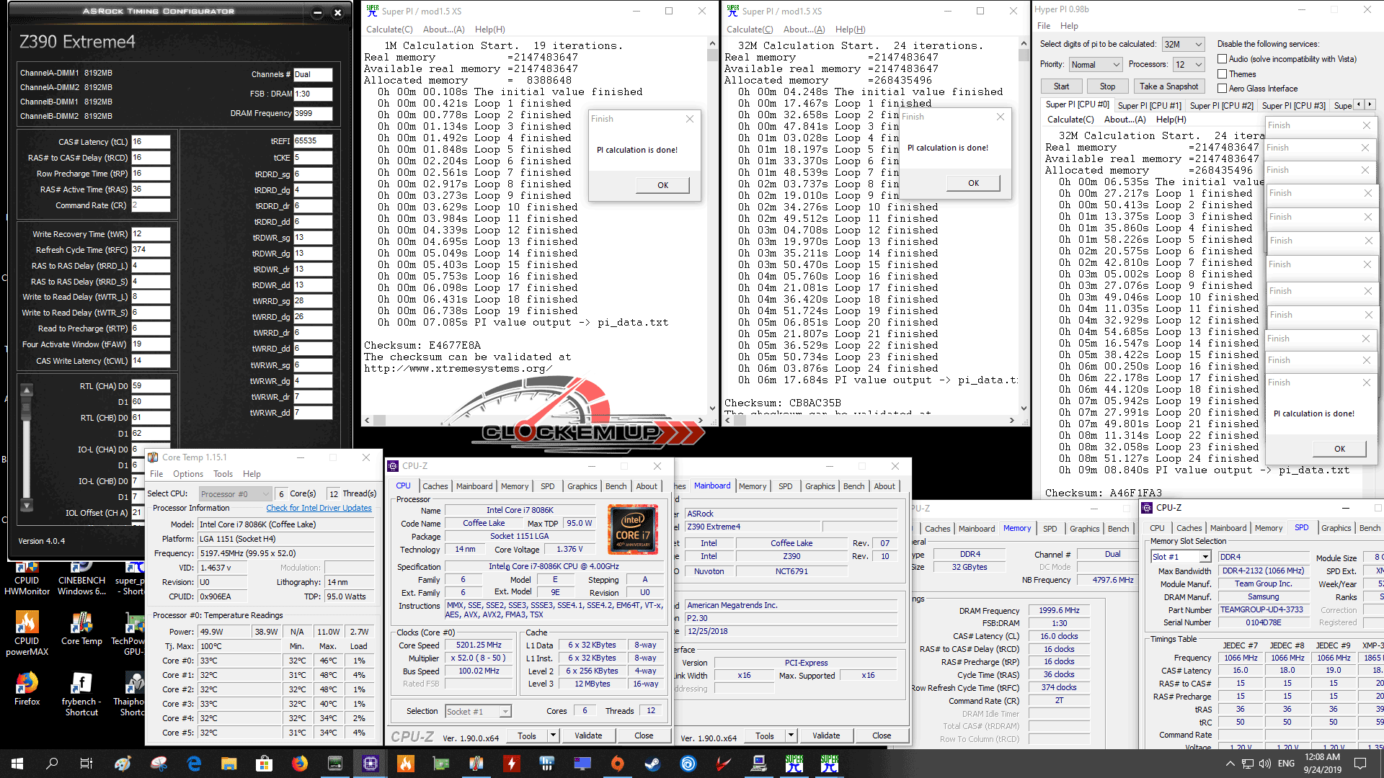Switch to the Super PI [CPU #2] tab
The image size is (1384, 778).
tap(1221, 105)
